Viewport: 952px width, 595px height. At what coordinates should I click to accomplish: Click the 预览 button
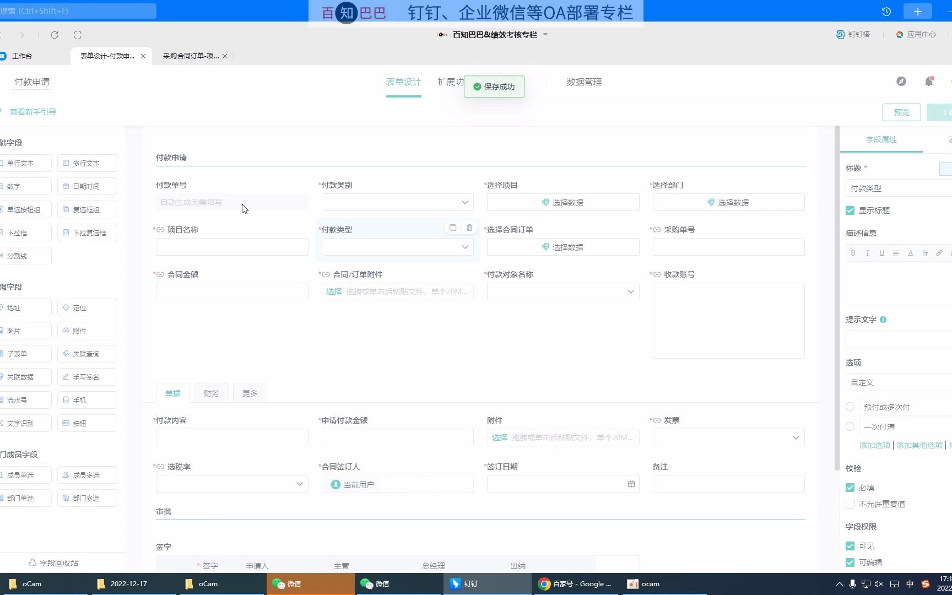[902, 112]
